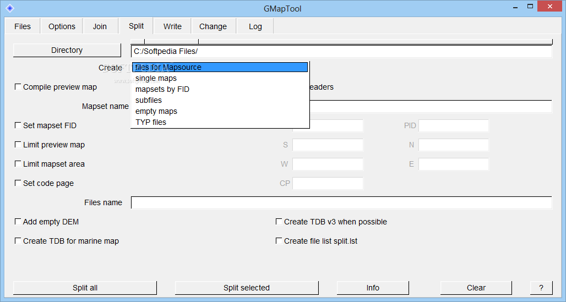Choose 'empty maps' in Create dropdown
The image size is (566, 302).
tap(220, 111)
